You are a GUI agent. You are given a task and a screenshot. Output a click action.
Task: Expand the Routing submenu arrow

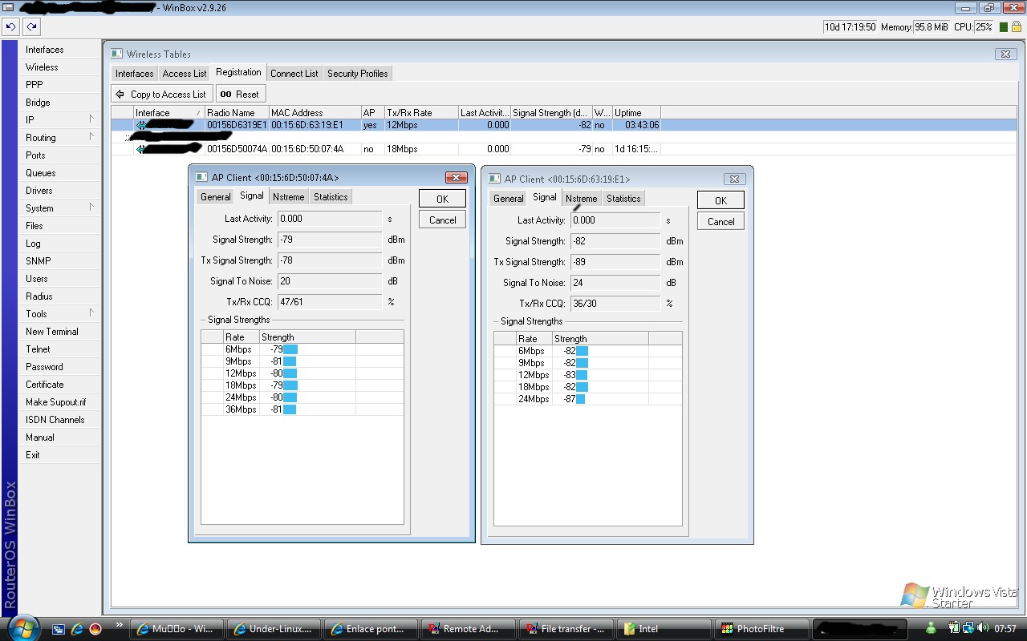[91, 137]
